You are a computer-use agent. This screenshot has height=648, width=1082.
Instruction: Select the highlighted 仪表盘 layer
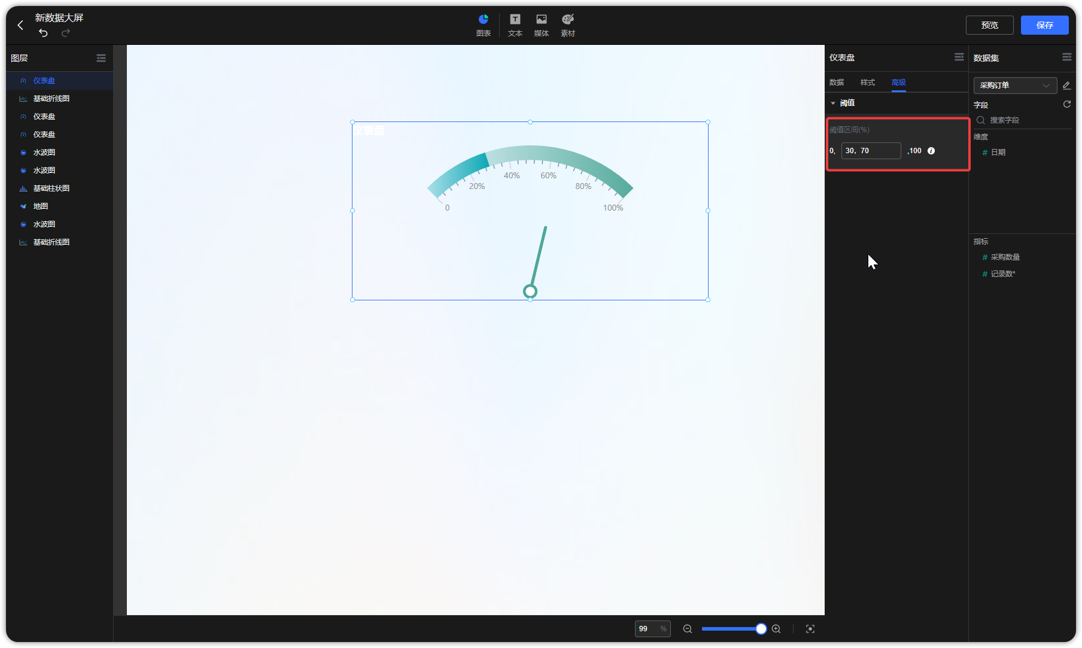pyautogui.click(x=60, y=81)
